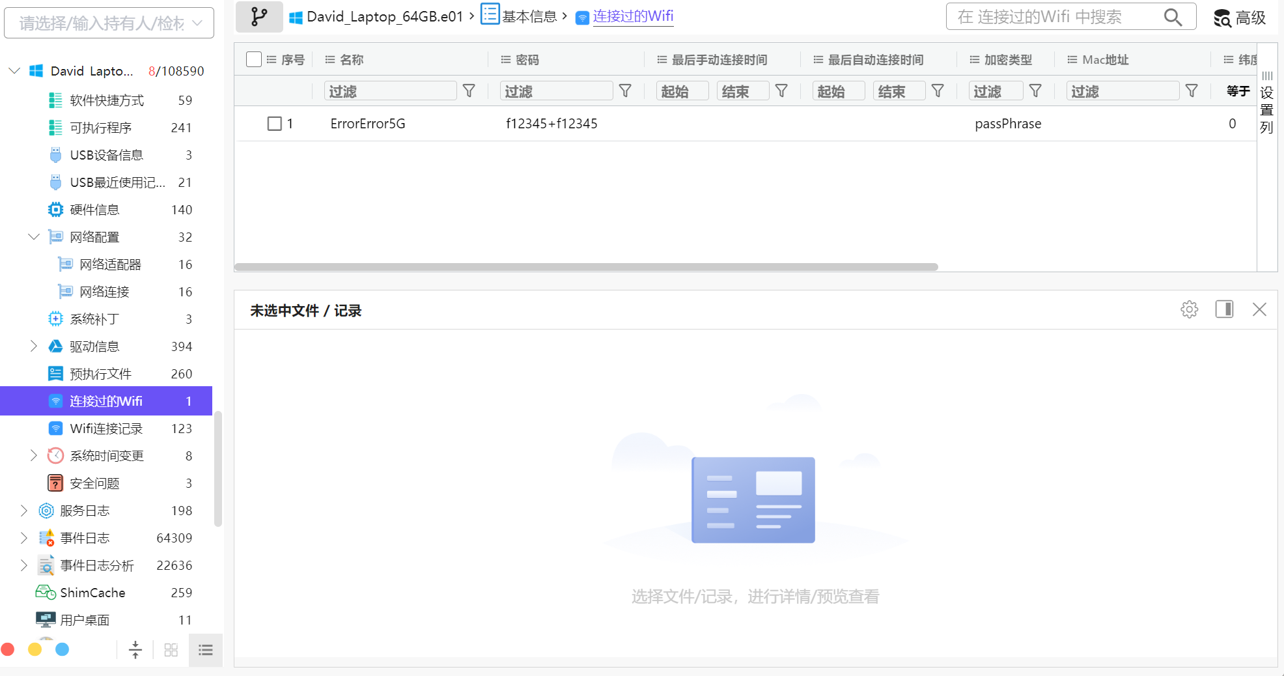Screen dimensions: 1284x676
Task: Click the list icon next to 基本信息
Action: click(x=490, y=14)
